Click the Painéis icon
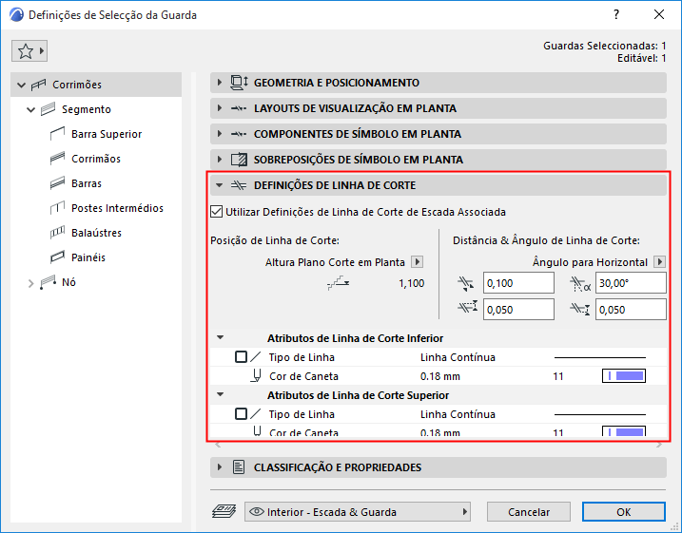This screenshot has width=682, height=533. [x=57, y=257]
